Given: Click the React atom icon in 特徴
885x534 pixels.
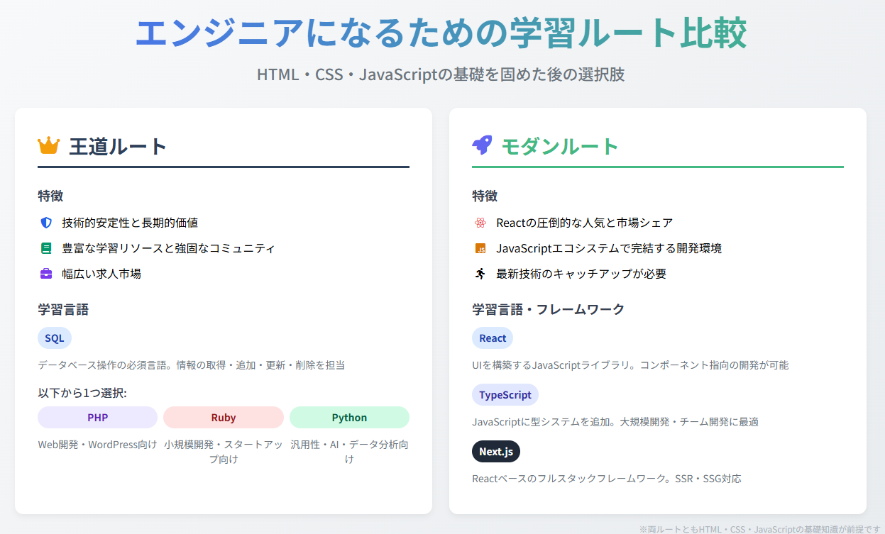Looking at the screenshot, I should (x=480, y=223).
